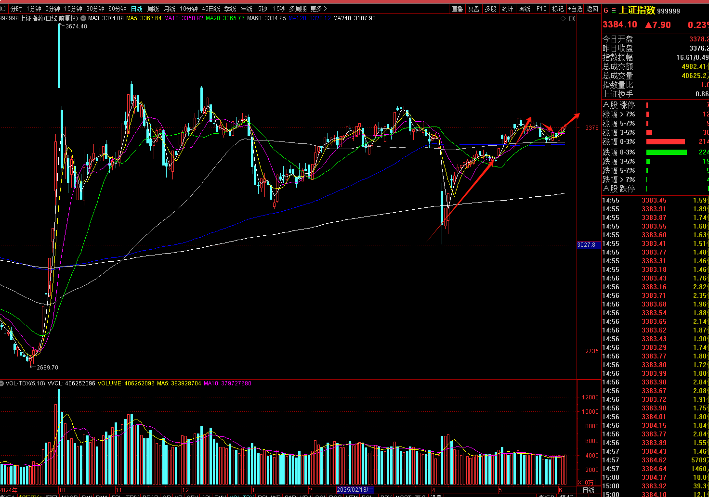Click the 今日开盘 row label
The width and height of the screenshot is (709, 497).
pyautogui.click(x=618, y=39)
